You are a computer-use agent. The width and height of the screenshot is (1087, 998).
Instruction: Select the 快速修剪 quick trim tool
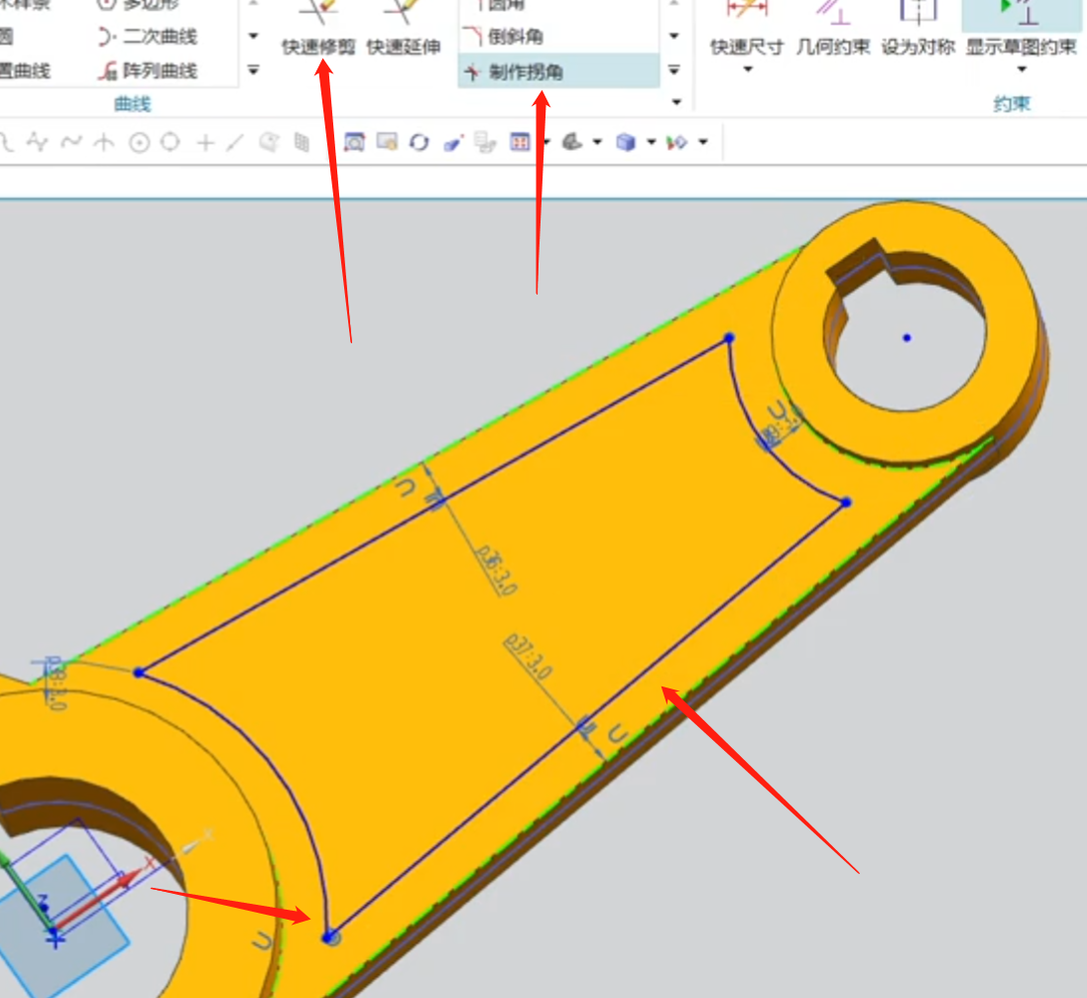[x=318, y=29]
